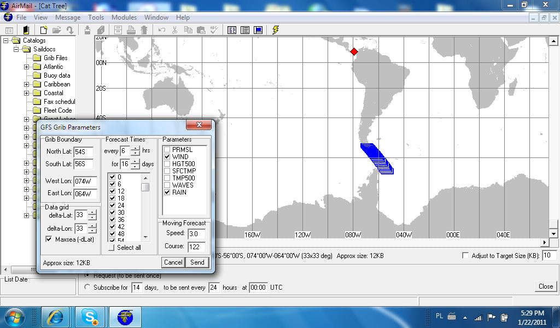560x328 pixels.
Task: Click the file cabinet toolbar icon
Action: (118, 30)
